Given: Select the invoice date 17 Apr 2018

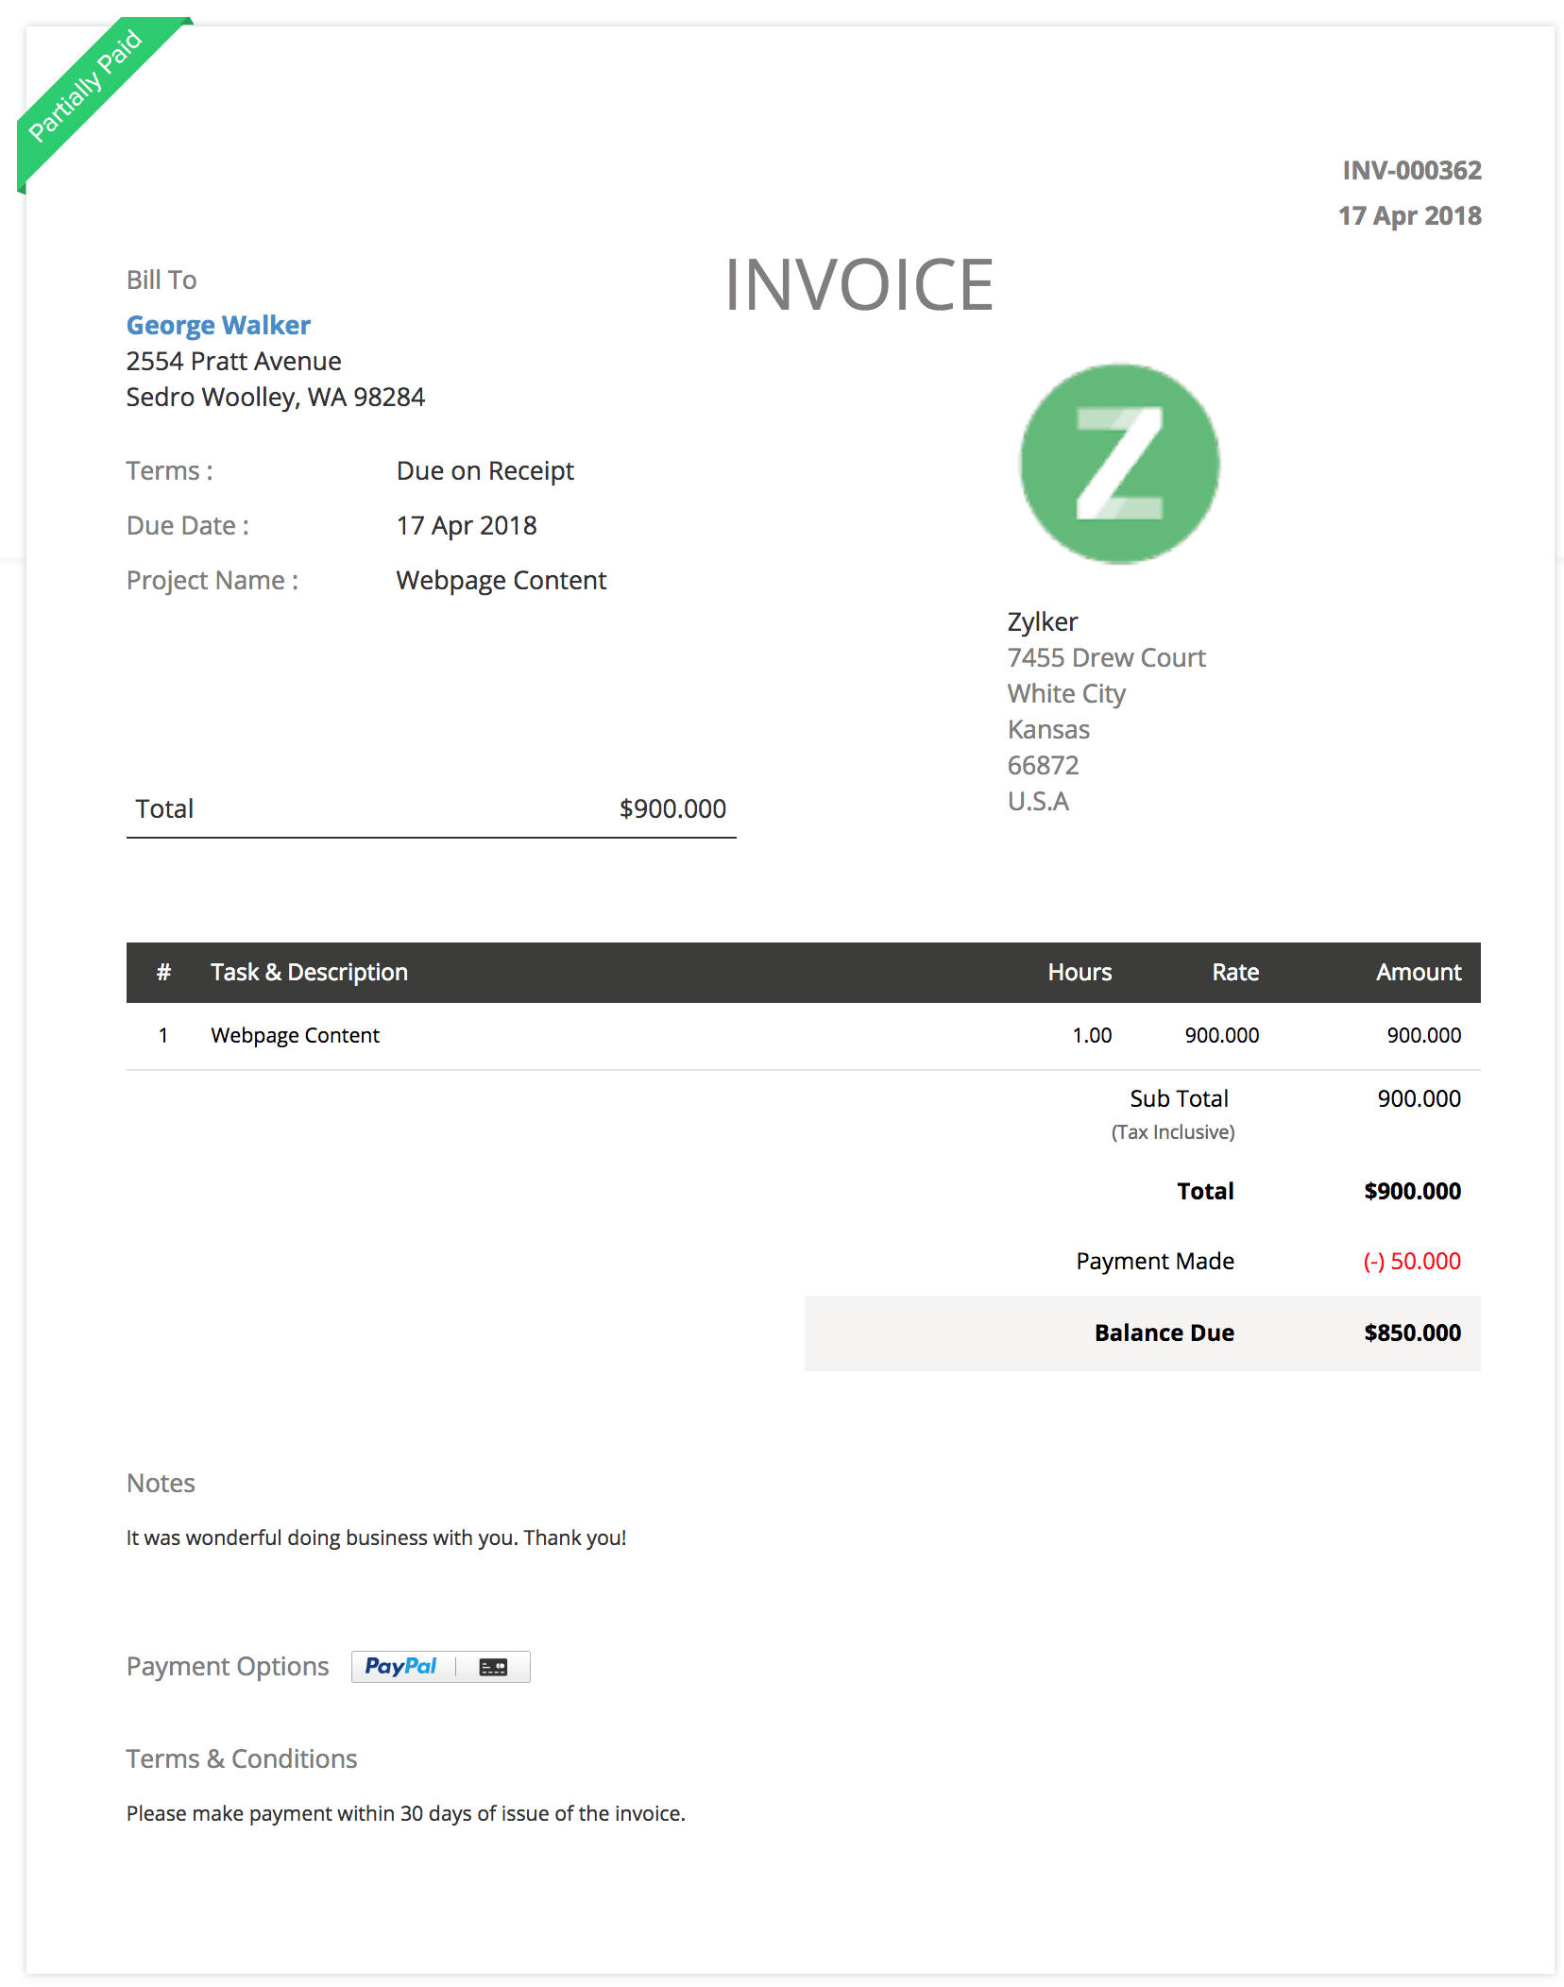Looking at the screenshot, I should (x=1411, y=215).
